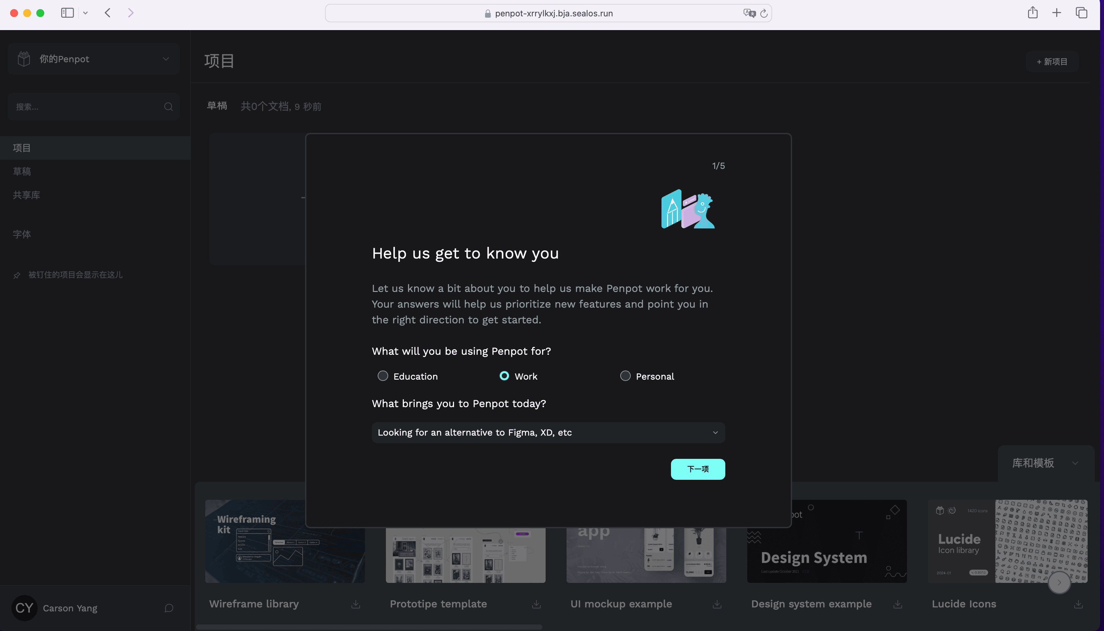Open the Lucide Icon library thumbnail
The image size is (1104, 631).
click(x=1007, y=541)
